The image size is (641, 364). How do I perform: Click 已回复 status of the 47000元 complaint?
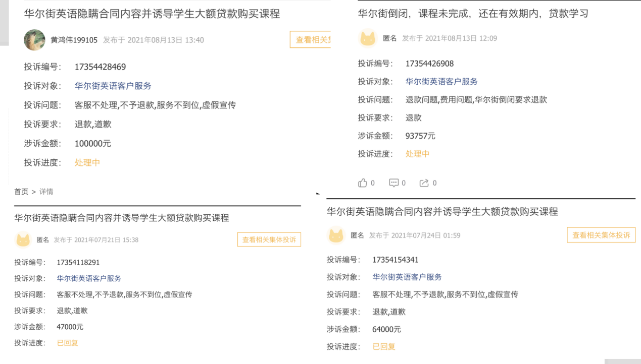click(x=67, y=343)
